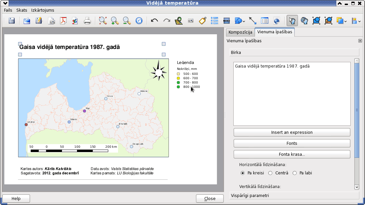Screen dimensions: 365x205
Task: Click the Help button
Action: point(16,198)
